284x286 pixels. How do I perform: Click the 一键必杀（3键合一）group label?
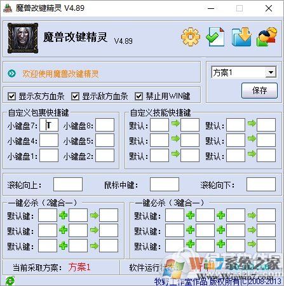click(170, 203)
